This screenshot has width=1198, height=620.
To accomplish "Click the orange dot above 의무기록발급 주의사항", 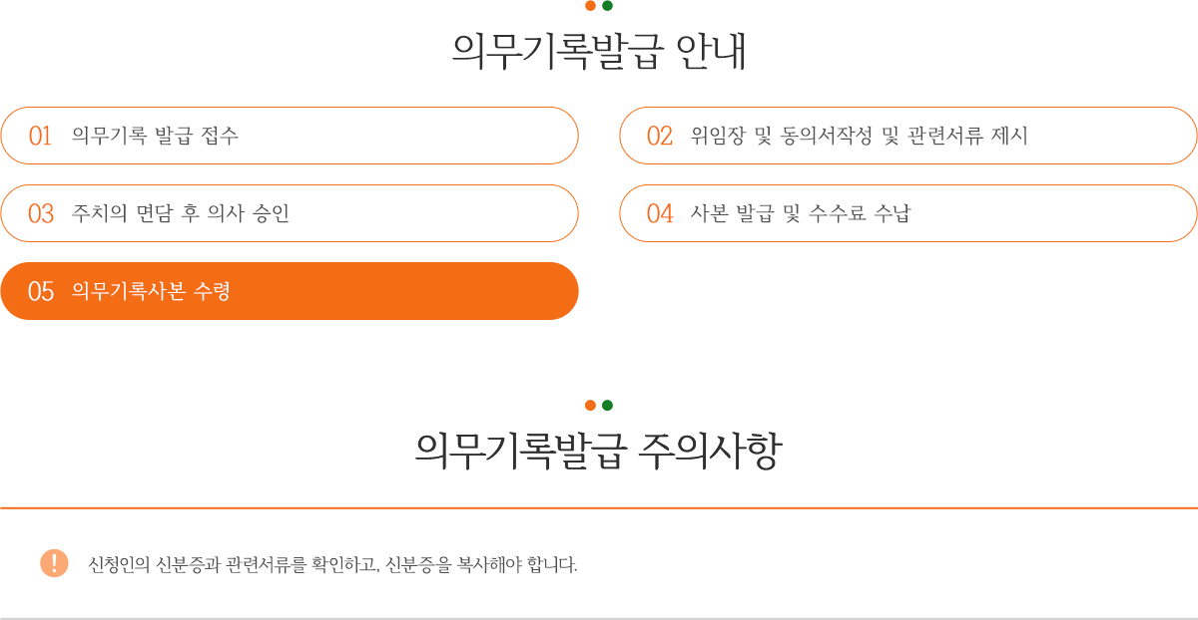I will [x=590, y=405].
